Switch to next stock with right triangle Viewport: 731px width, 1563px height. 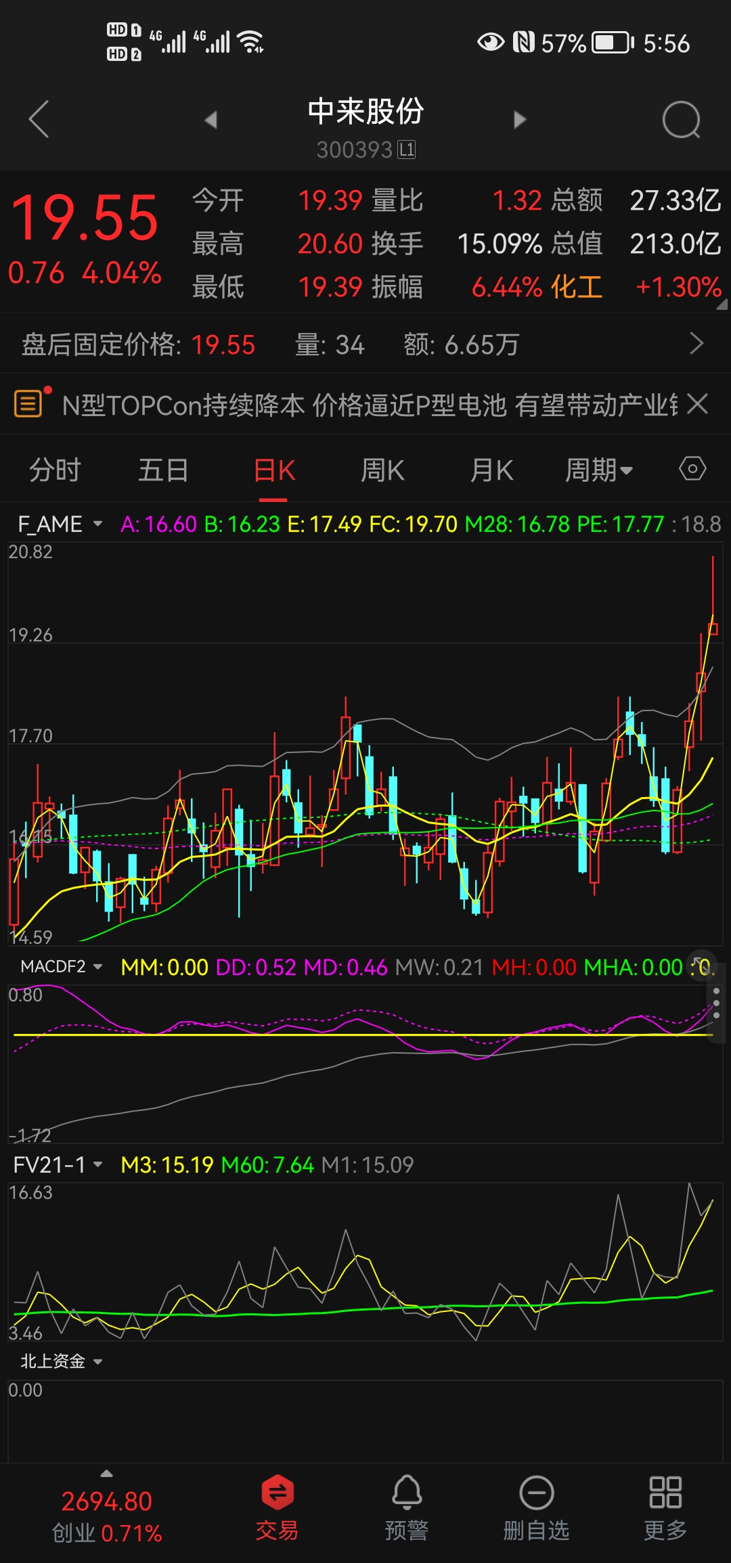coord(520,120)
